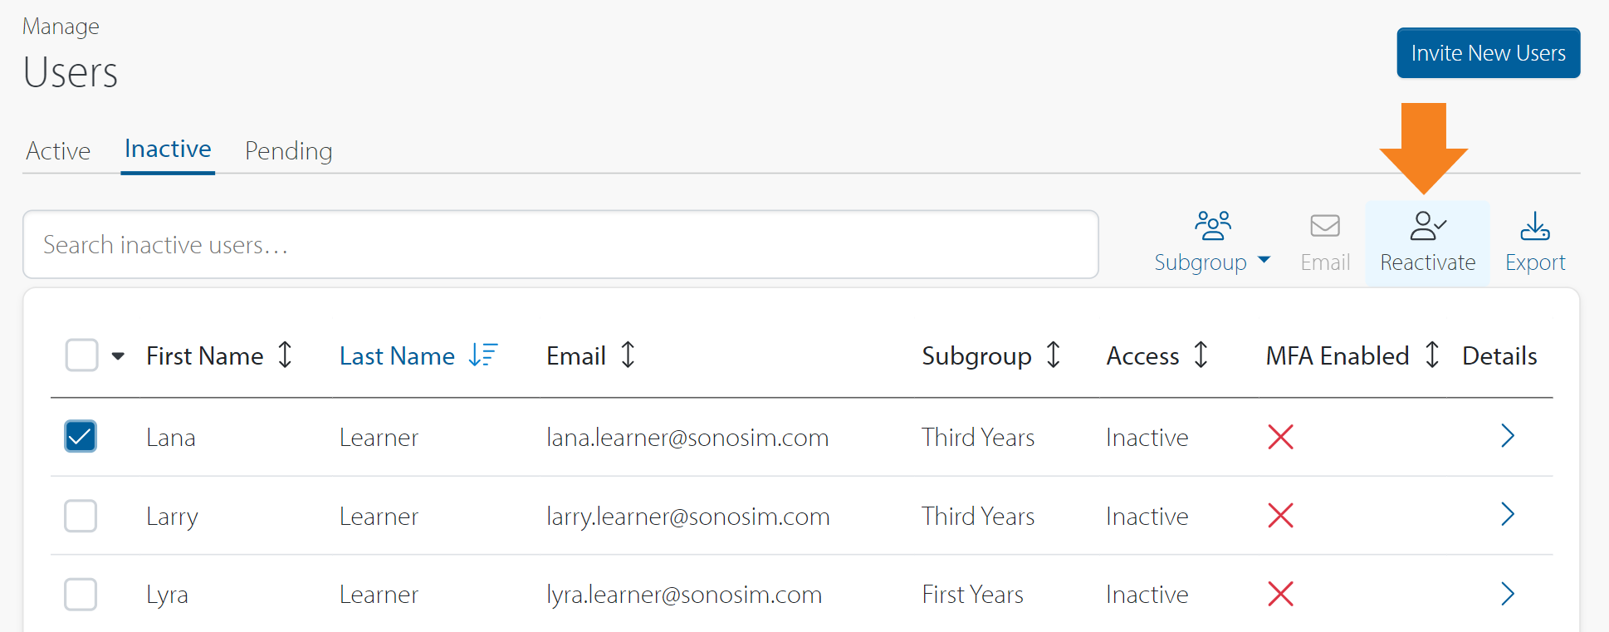This screenshot has height=632, width=1609.
Task: Uncheck the checkbox for Lana
Action: 81,436
